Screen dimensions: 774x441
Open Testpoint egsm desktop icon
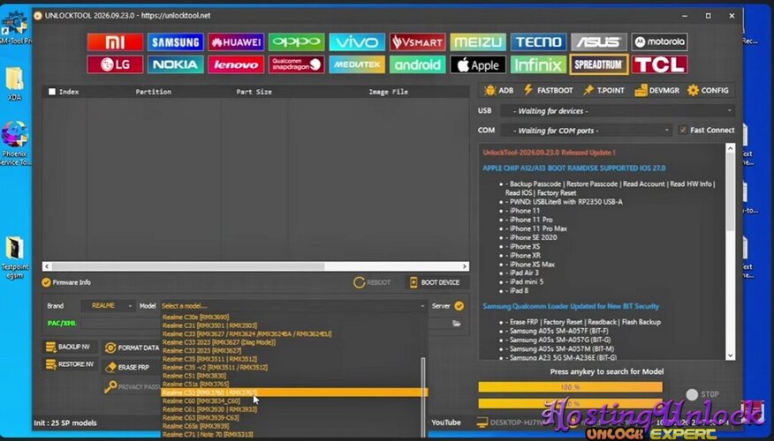point(15,258)
